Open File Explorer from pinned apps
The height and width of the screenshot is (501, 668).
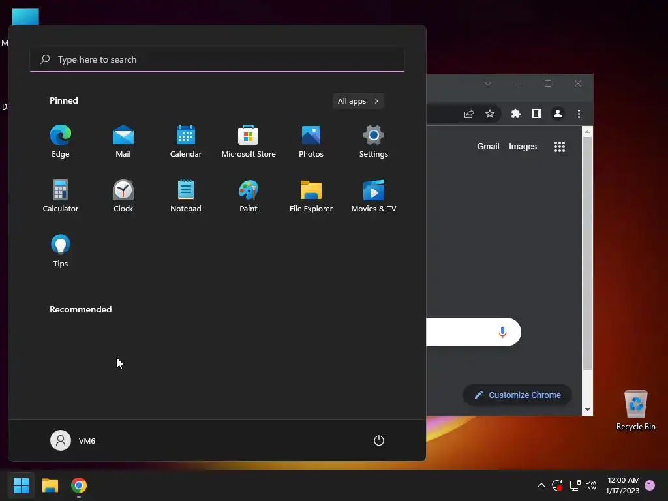click(311, 196)
